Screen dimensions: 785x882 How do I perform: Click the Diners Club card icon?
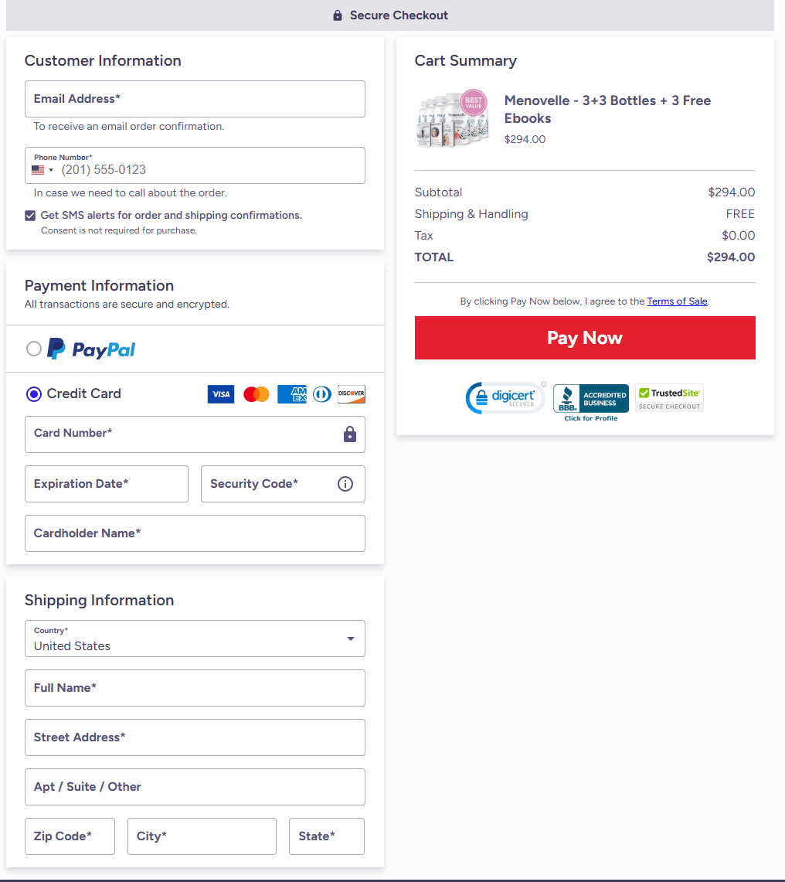click(322, 394)
